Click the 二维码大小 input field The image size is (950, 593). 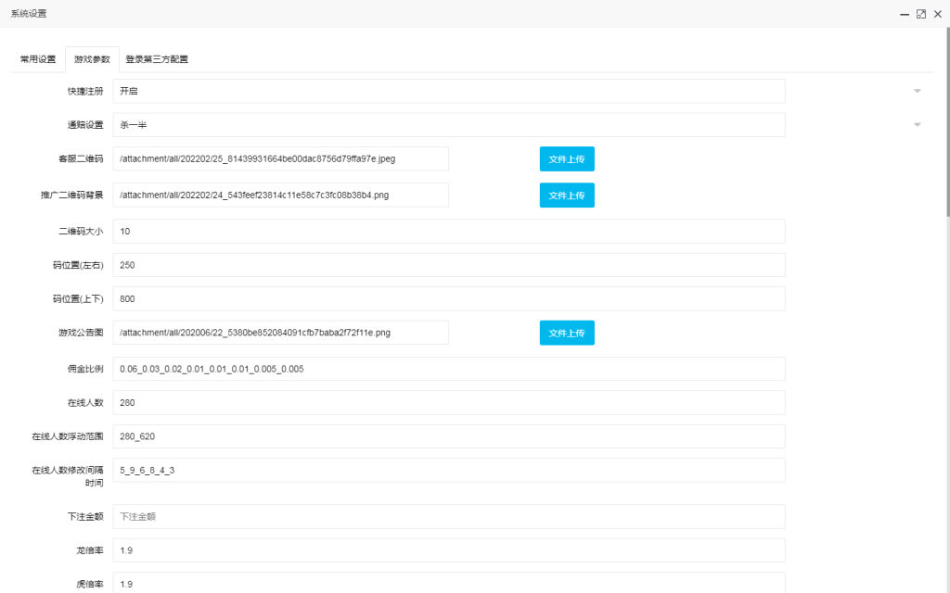(449, 231)
